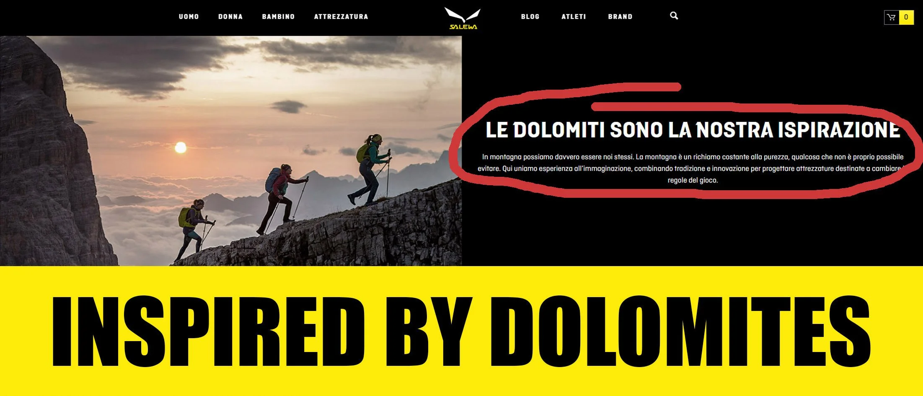Go to the BLOG page
The width and height of the screenshot is (923, 396).
pos(530,17)
